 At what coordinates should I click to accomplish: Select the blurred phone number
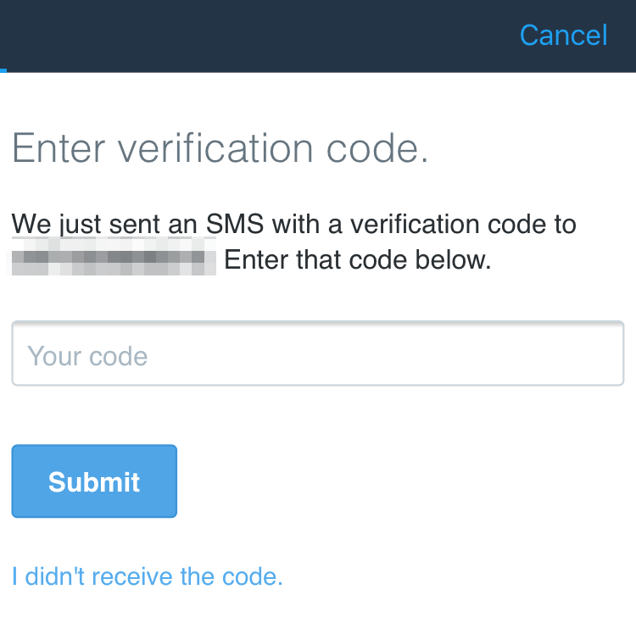[x=112, y=258]
